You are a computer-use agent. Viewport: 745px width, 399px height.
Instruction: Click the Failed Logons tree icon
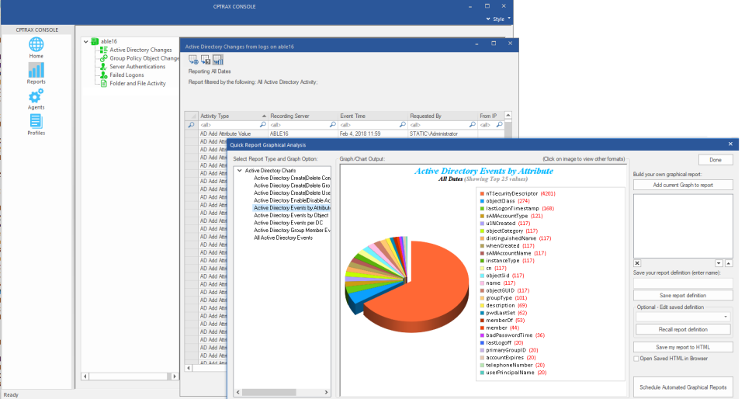[103, 75]
